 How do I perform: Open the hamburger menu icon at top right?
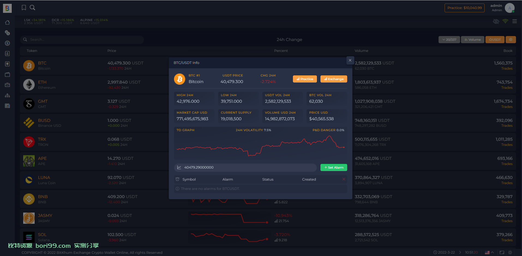click(x=515, y=21)
